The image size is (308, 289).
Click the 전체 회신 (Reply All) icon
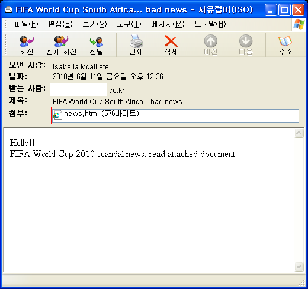(x=61, y=41)
